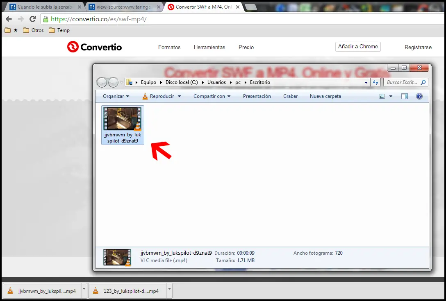Click the Registrarse link
Viewport: 446px width, 301px height.
[418, 47]
